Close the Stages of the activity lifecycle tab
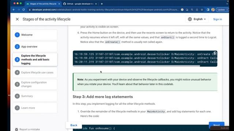234x131 pixels. point(59,4)
